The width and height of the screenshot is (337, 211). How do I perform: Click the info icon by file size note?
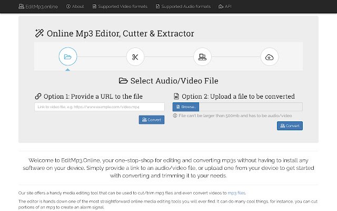(x=175, y=116)
